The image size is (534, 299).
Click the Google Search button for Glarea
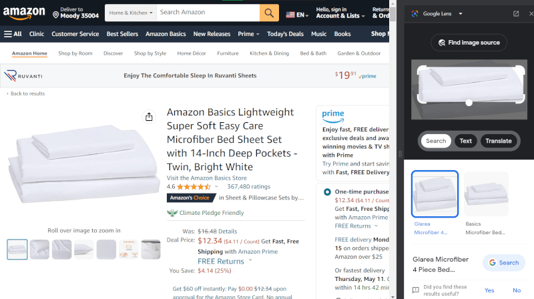click(x=503, y=262)
